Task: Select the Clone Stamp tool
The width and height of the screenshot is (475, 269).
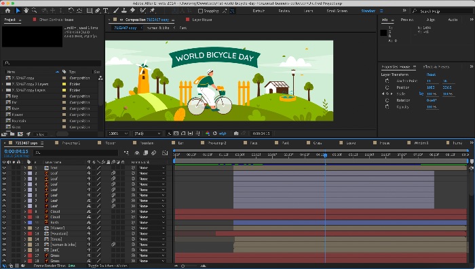Action: tap(124, 11)
